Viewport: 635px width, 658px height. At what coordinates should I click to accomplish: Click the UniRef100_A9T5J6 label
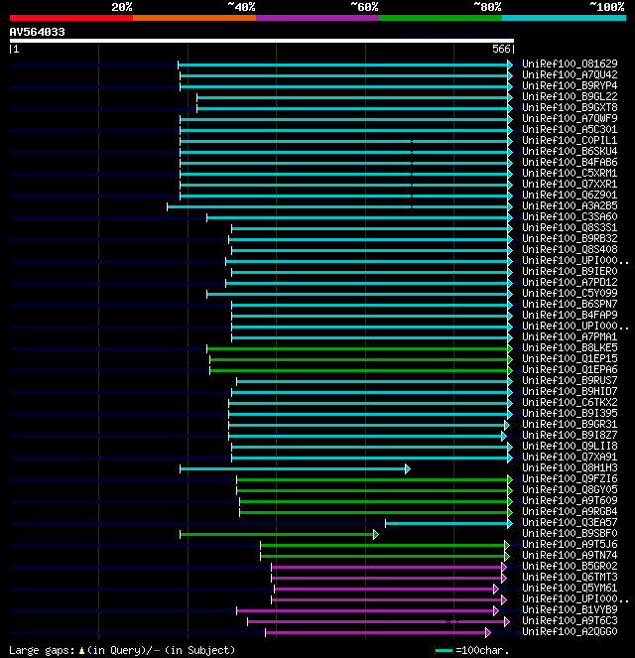point(570,544)
